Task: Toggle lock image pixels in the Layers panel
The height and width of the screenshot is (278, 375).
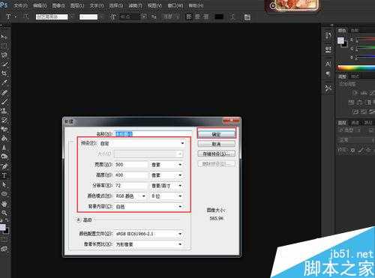Action: [361, 150]
